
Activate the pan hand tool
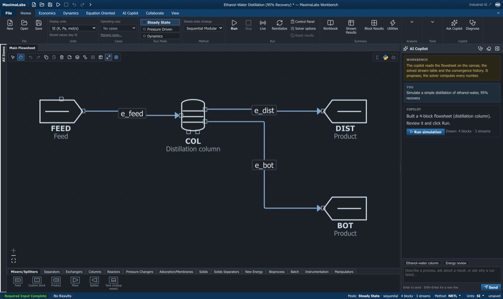pyautogui.click(x=21, y=57)
